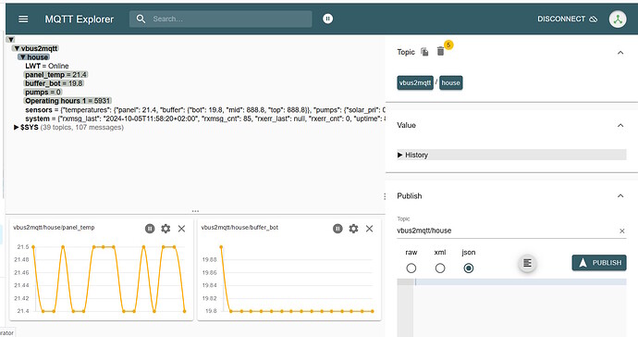Delete topic using trash icon
The image size is (638, 337).
440,51
